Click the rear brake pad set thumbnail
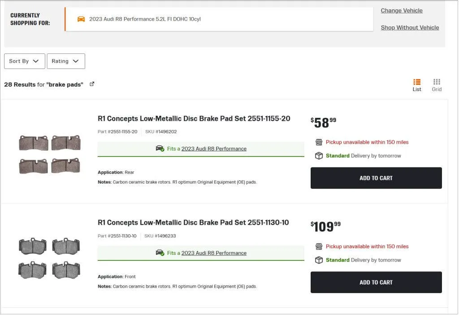This screenshot has width=459, height=315. [49, 154]
